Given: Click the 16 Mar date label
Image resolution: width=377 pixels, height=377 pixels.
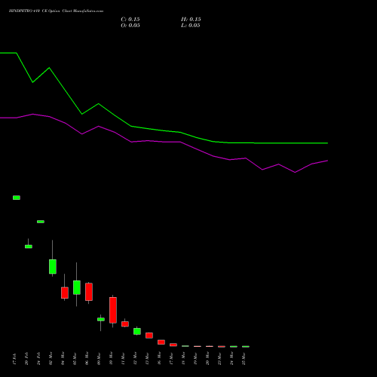Looking at the screenshot, I should point(159,359).
